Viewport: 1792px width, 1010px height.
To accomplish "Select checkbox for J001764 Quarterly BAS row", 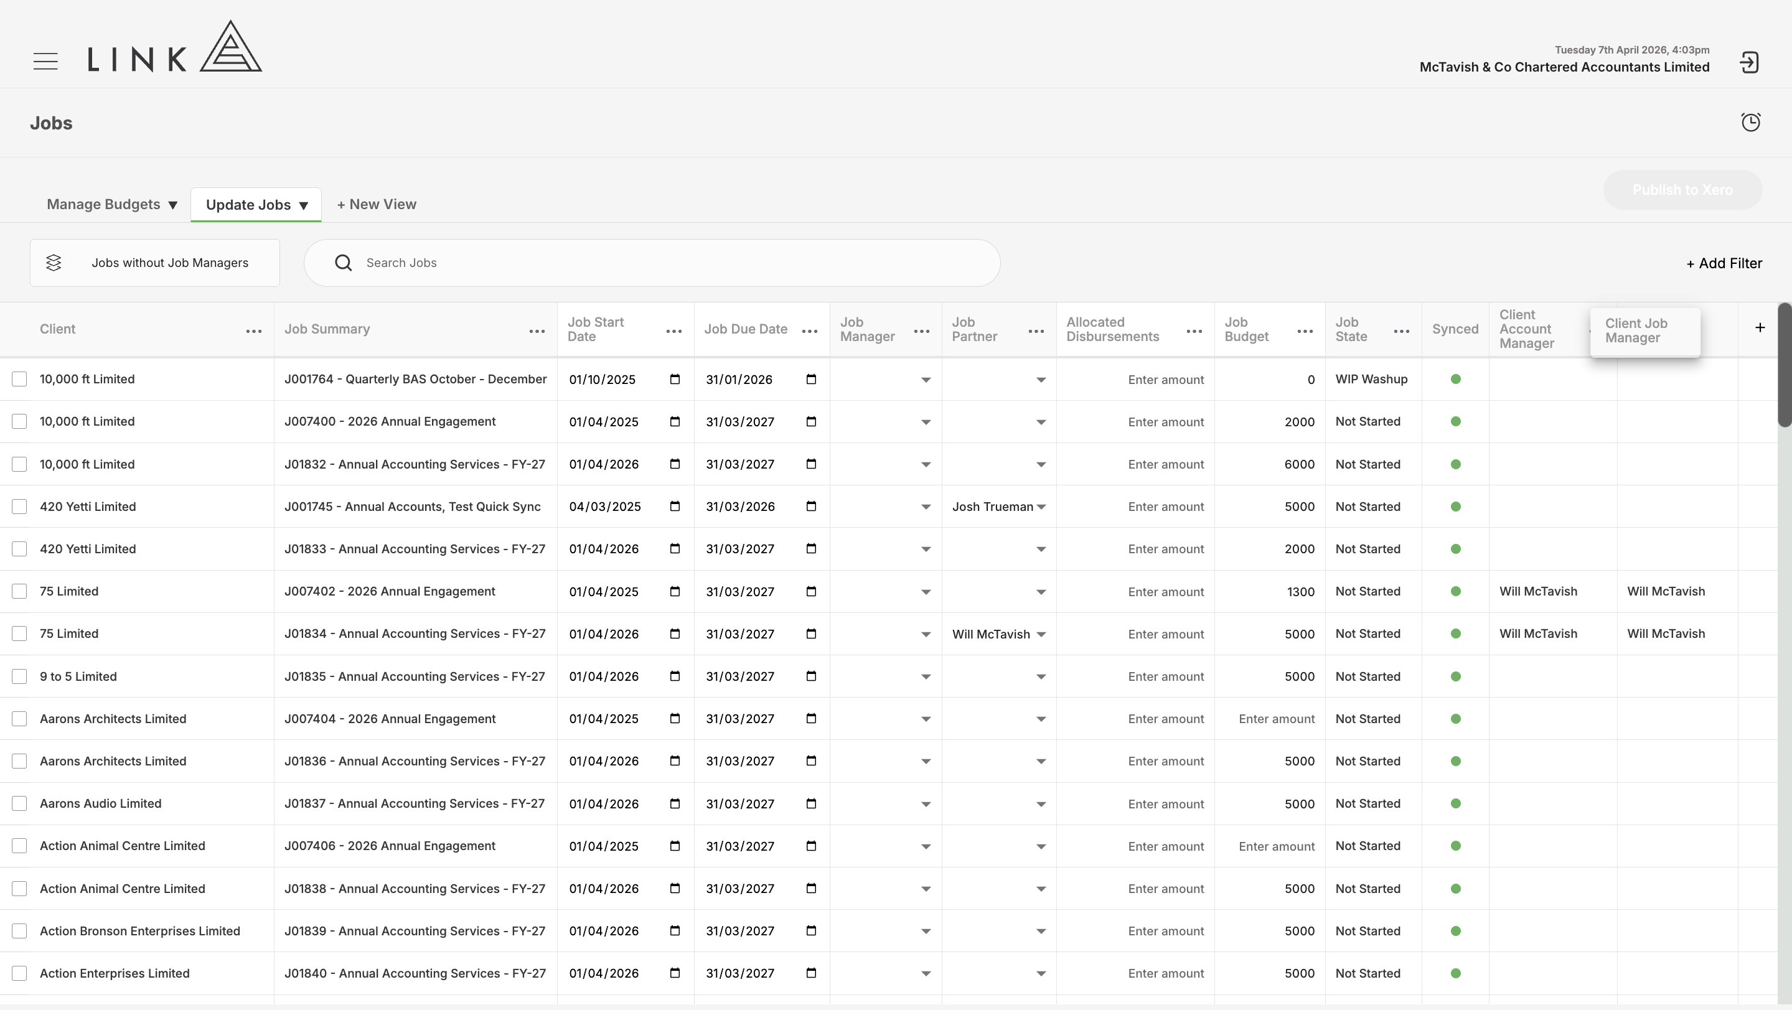I will tap(19, 379).
